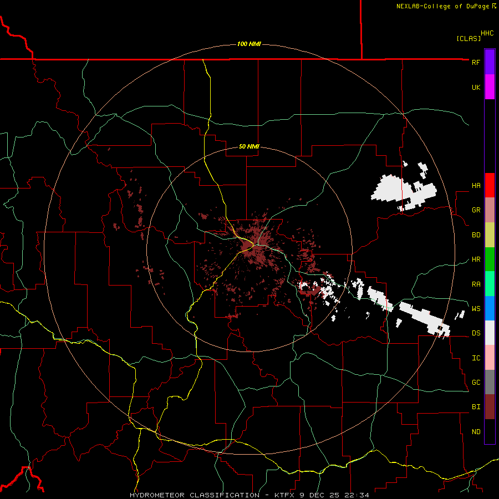Click the GR legend label
This screenshot has height=499, width=499.
coord(476,210)
